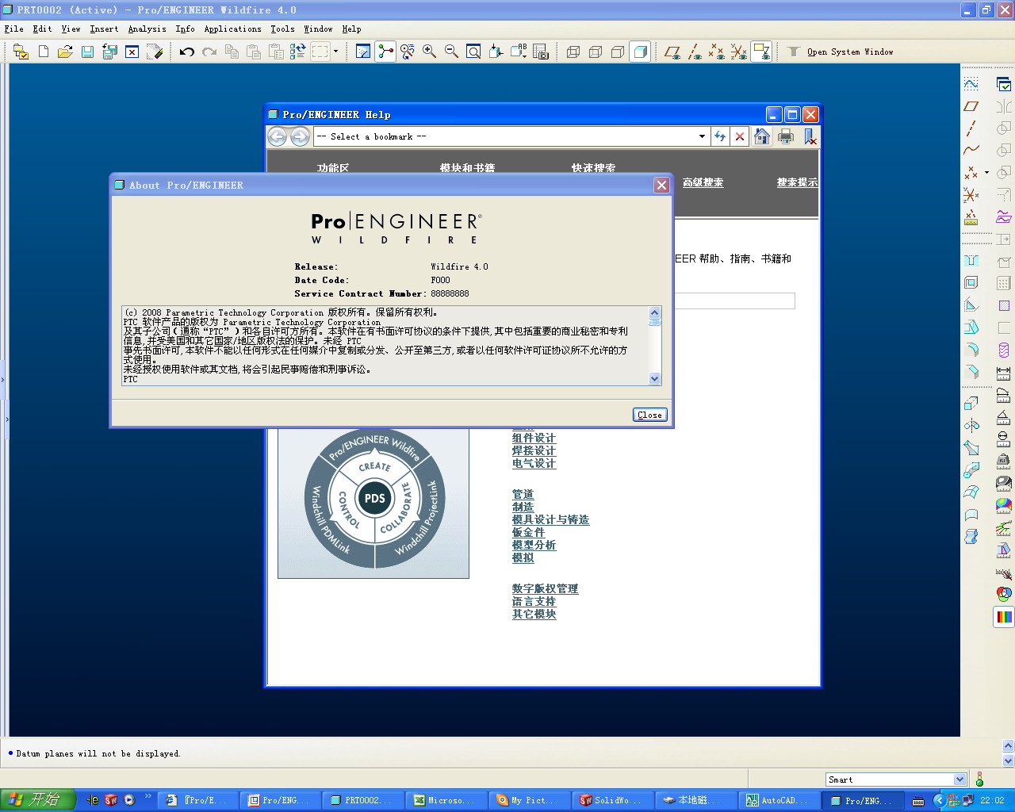Open the 数字版权管理 help link
Viewport: 1015px width, 812px height.
pos(545,588)
